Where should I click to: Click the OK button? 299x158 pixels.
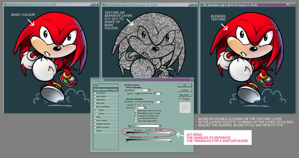(185, 85)
